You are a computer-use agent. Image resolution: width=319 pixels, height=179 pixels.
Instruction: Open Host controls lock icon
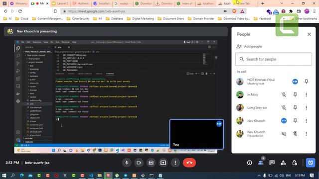pos(295,163)
